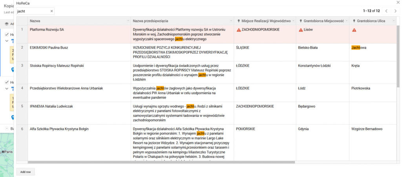Click warning icon next to ZACHODNIOPOMORSKIE
Viewport: 402px width, 177px height.
239,30
